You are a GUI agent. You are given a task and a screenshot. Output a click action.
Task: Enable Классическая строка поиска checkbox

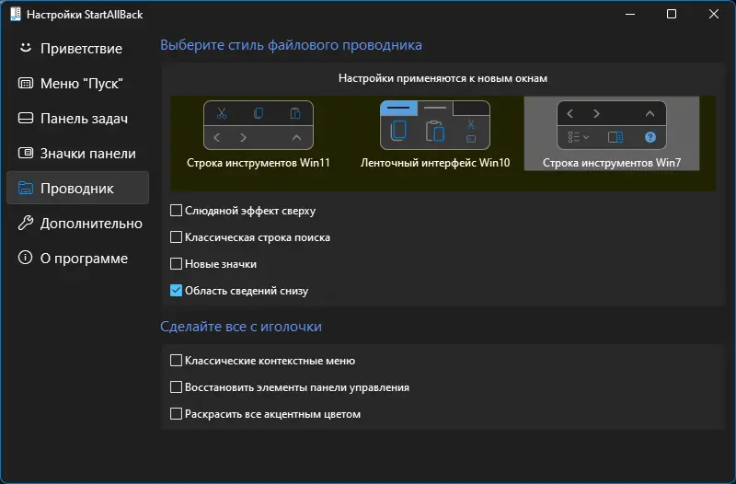point(176,237)
